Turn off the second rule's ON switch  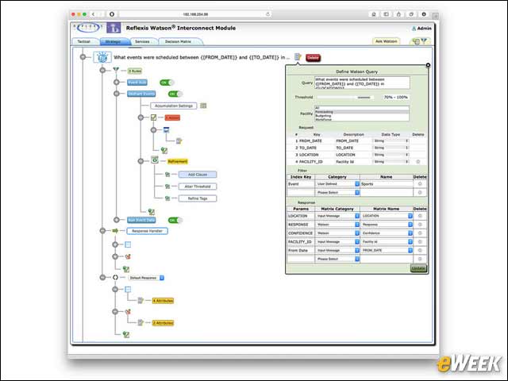(x=175, y=94)
